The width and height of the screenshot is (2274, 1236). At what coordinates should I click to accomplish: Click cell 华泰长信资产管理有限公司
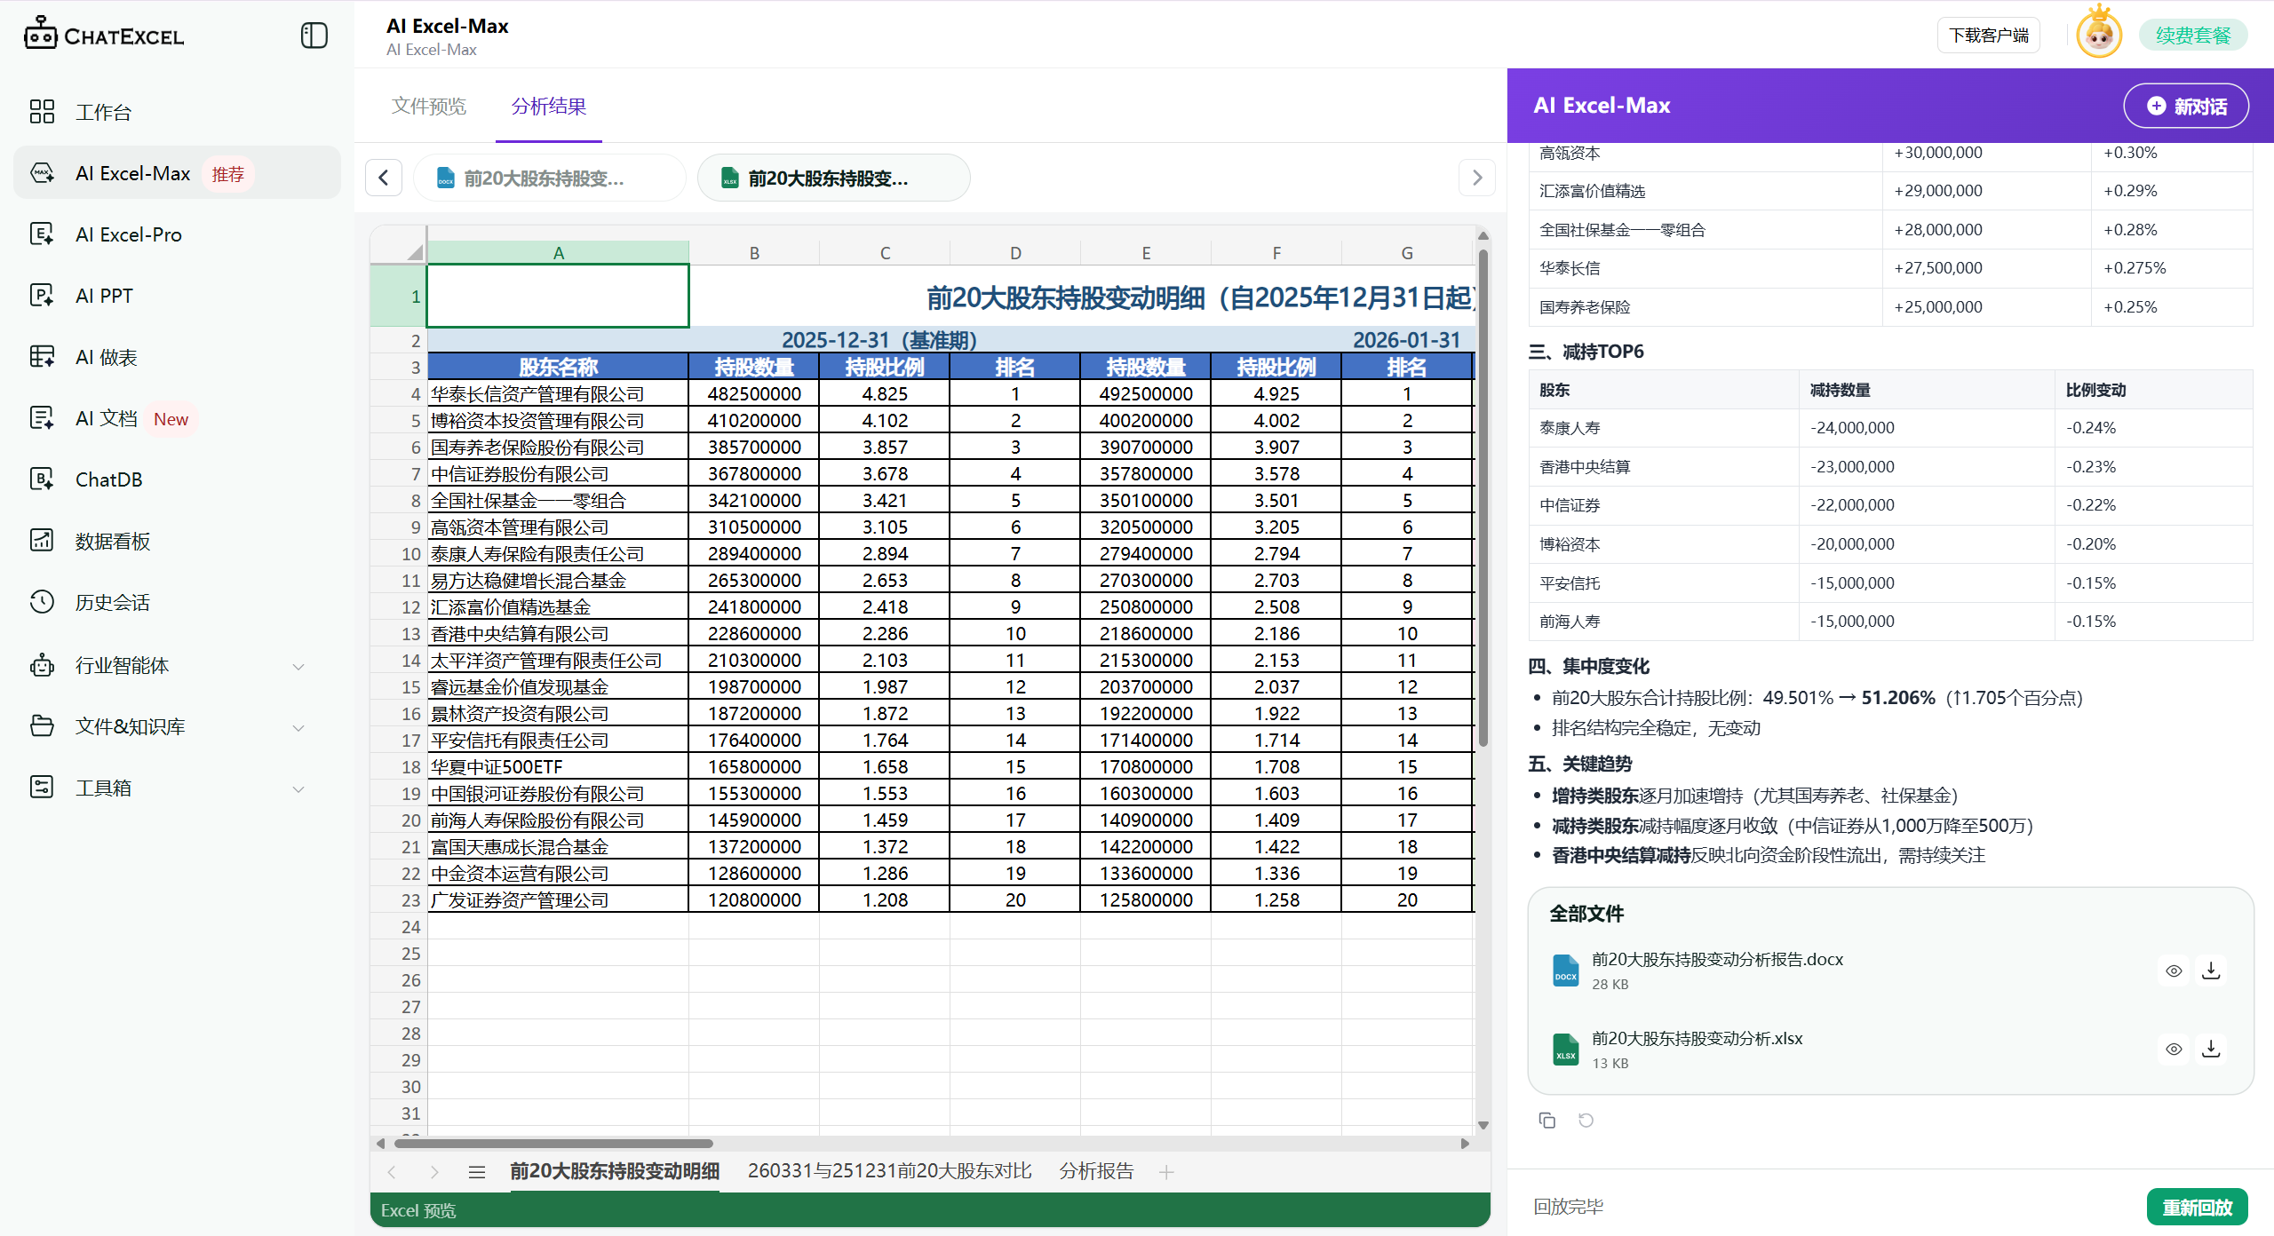[x=558, y=393]
